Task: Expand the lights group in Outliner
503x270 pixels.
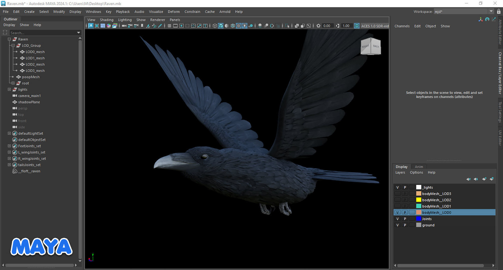Action: 9,89
